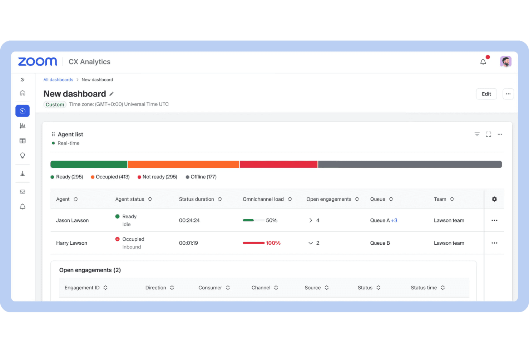The width and height of the screenshot is (529, 353).
Task: Sort by Agent column
Action: pos(76,199)
